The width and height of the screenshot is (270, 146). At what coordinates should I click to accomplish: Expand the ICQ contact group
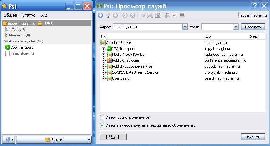click(6, 29)
